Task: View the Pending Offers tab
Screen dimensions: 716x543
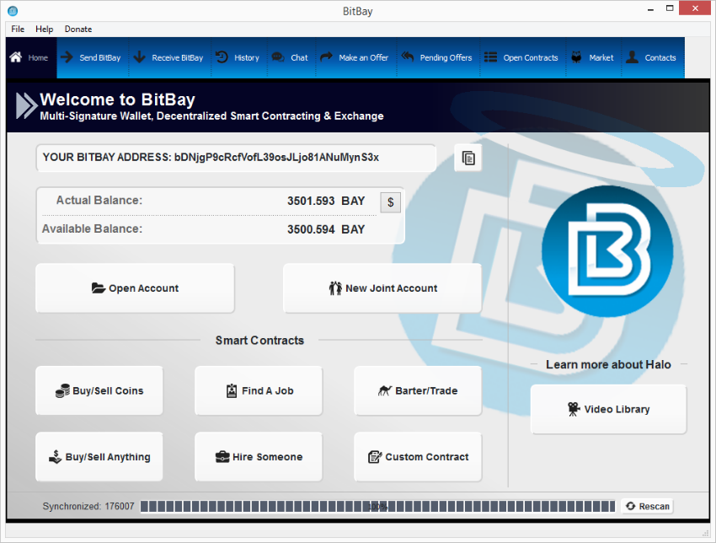Action: coord(438,57)
